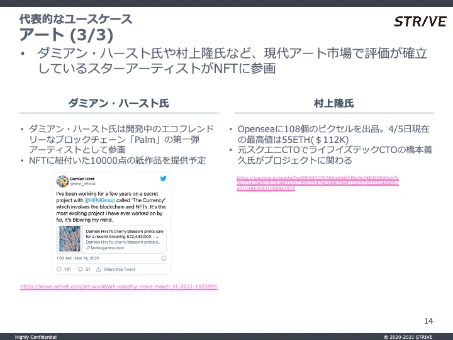Click the Twitter bird icon in tweet

(x=163, y=179)
